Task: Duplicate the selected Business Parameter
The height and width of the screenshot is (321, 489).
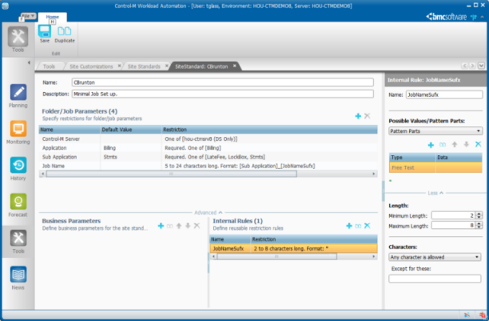Action: pos(169,226)
